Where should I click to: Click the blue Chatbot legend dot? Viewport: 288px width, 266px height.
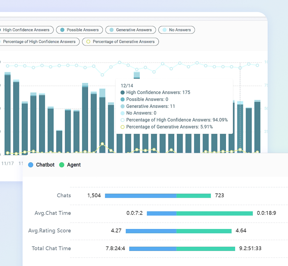[31, 165]
